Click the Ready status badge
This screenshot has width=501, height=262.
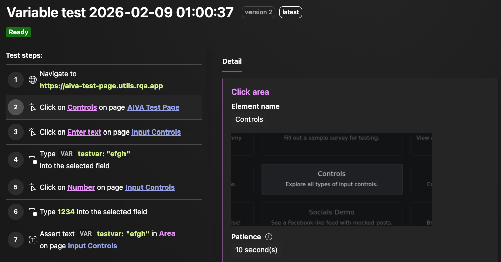point(18,32)
